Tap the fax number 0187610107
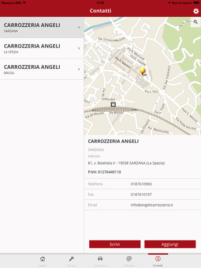 pos(141,194)
